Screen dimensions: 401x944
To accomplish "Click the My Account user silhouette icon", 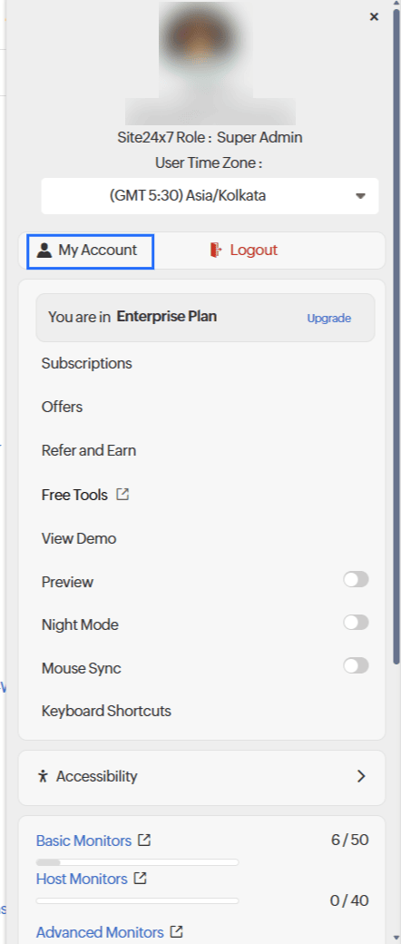I will (44, 250).
